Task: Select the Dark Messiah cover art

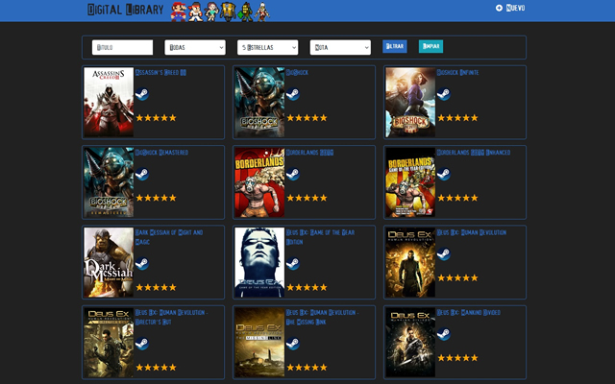Action: click(109, 262)
